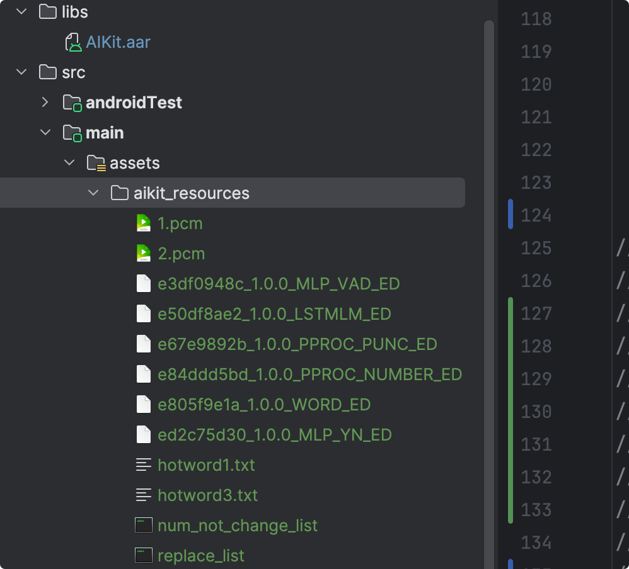Expand the androidTest directory
This screenshot has width=629, height=569.
[x=45, y=102]
